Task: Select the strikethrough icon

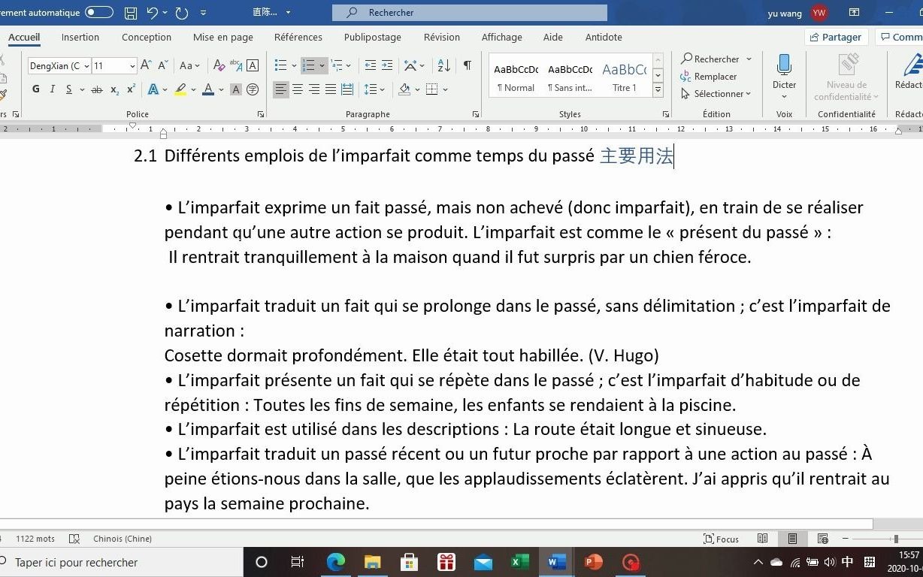Action: tap(96, 89)
